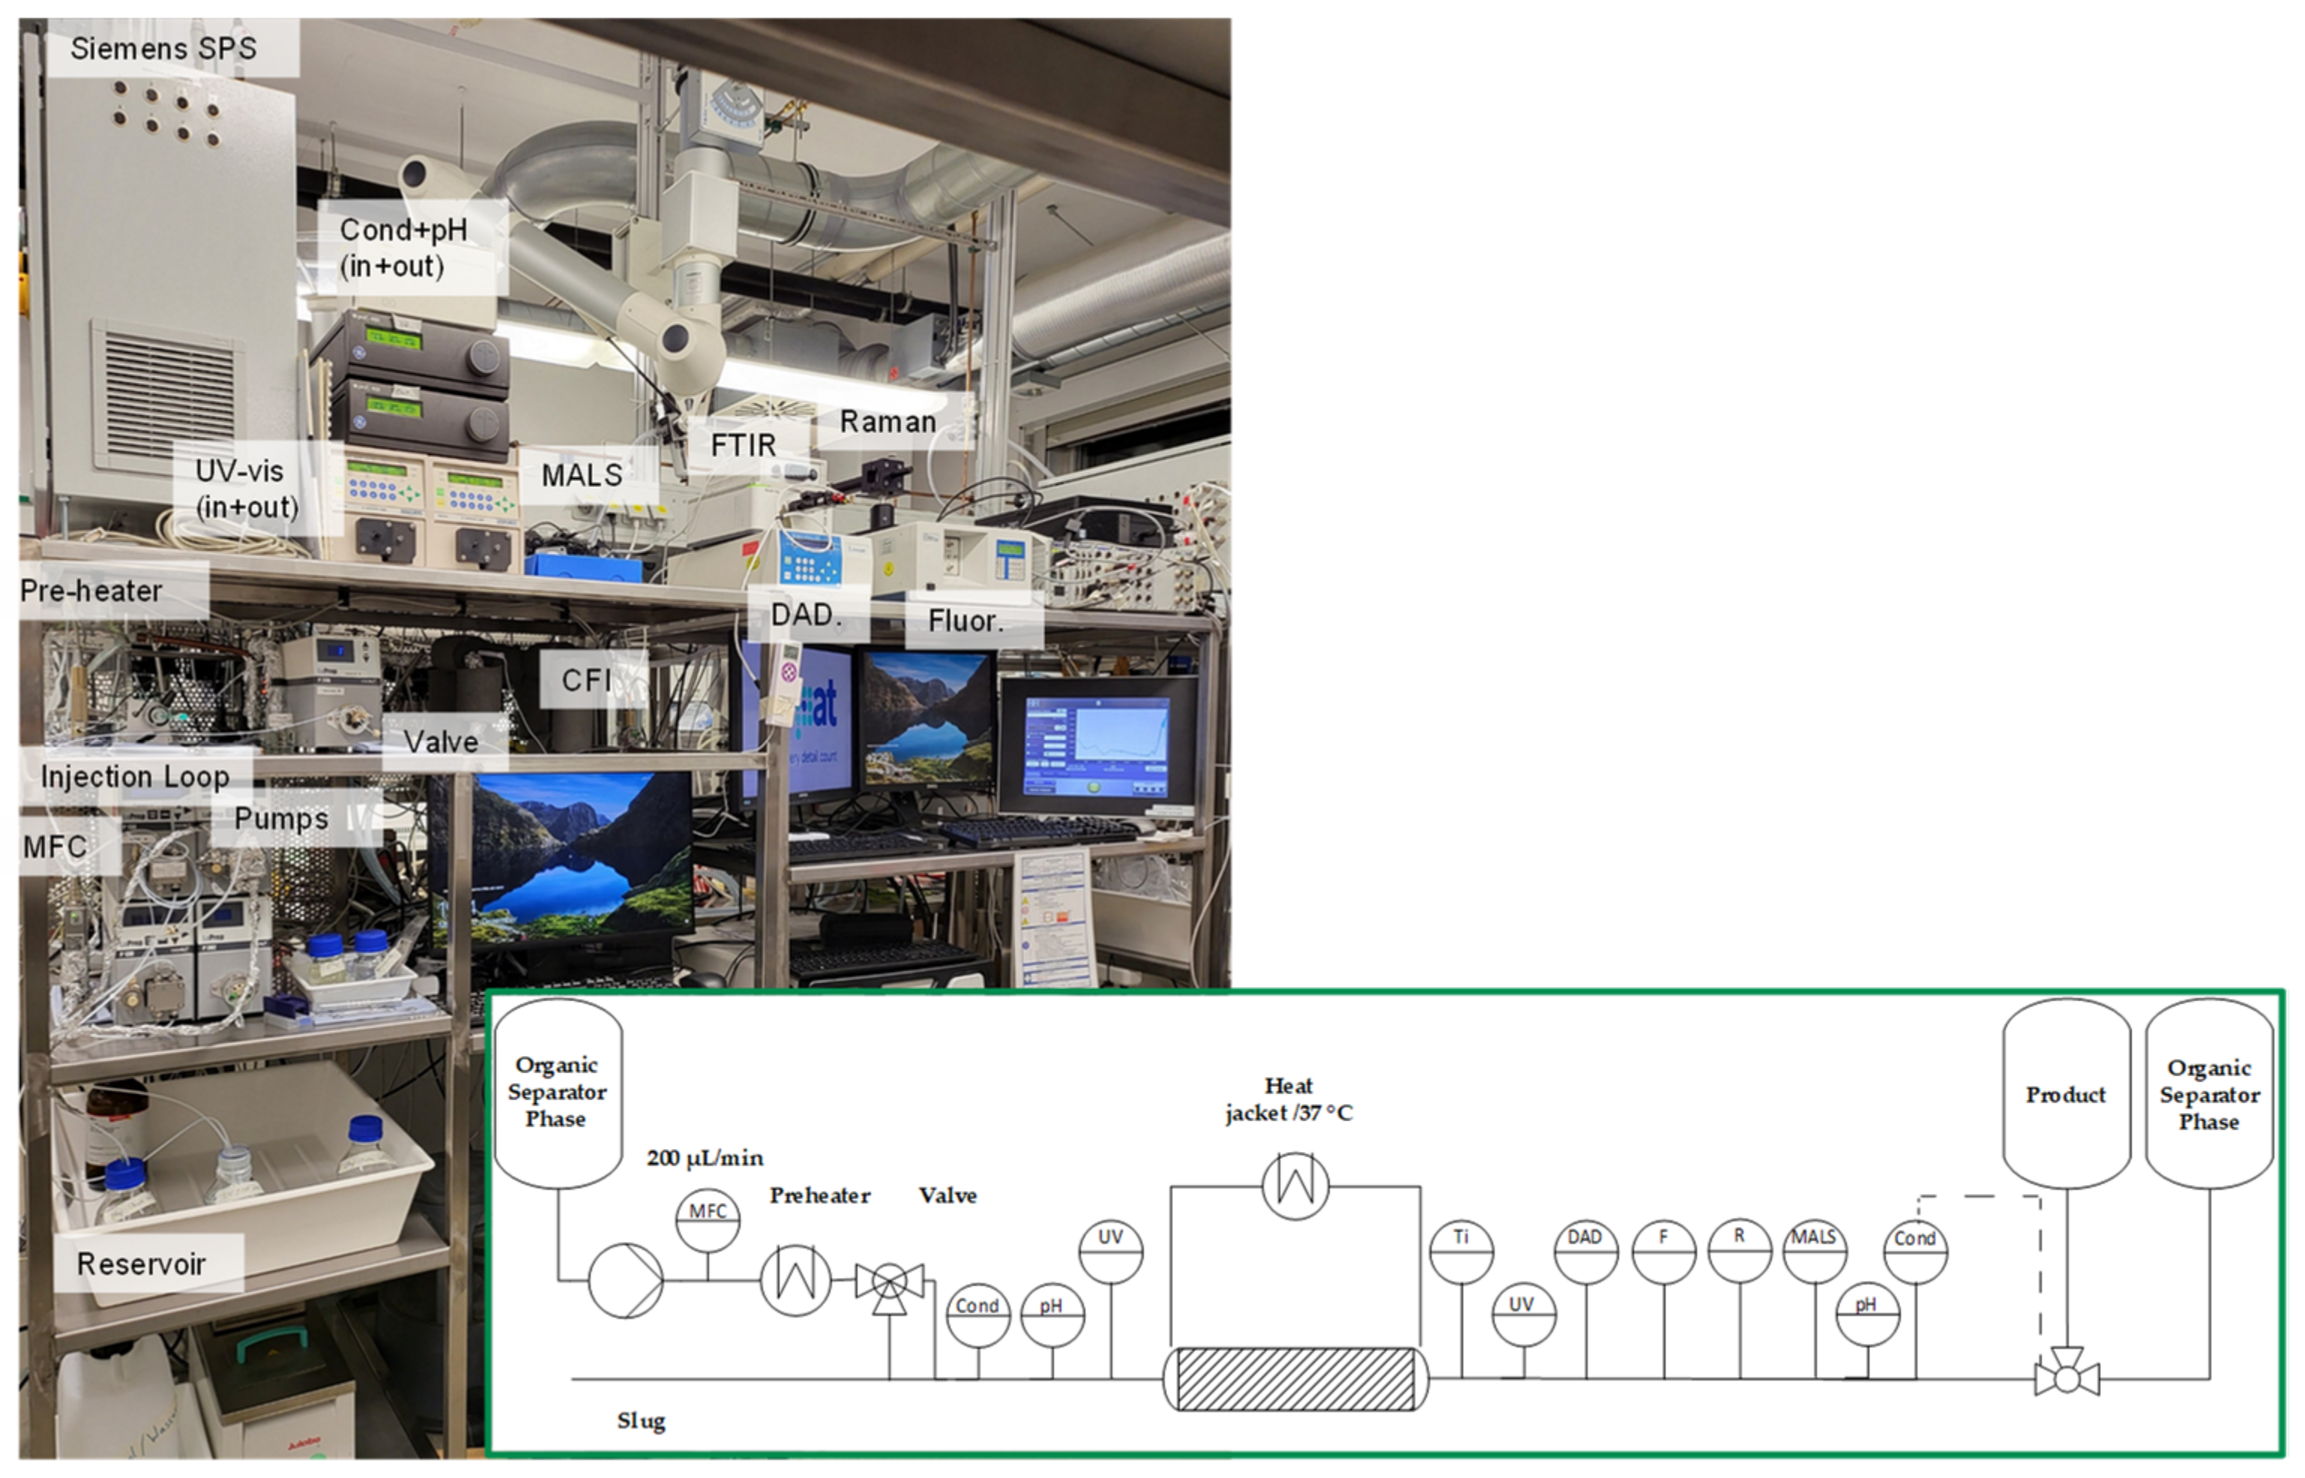Select the Preheater heat exchanger symbol
The image size is (2305, 1478).
tap(795, 1279)
